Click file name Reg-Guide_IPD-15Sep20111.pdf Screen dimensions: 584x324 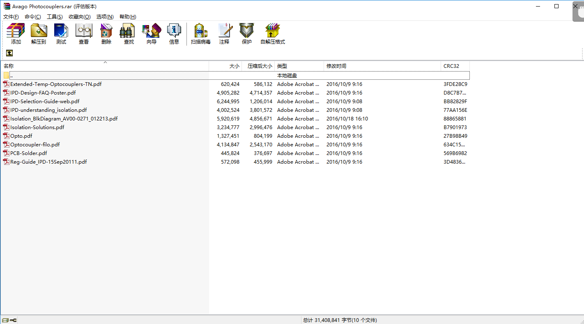coord(48,162)
